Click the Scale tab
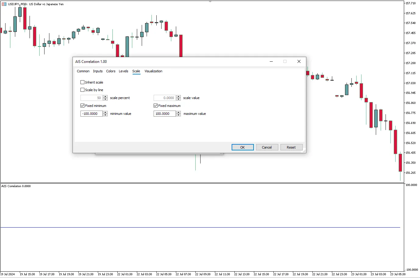 pyautogui.click(x=136, y=71)
